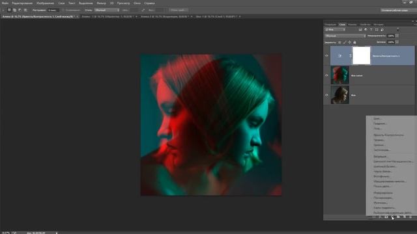Choose Цветовой баланс... from the adjustment menu
Viewport: 417px width, 234px height.
click(x=385, y=166)
